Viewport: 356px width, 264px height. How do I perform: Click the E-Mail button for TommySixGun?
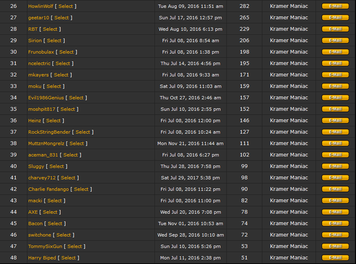[335, 246]
